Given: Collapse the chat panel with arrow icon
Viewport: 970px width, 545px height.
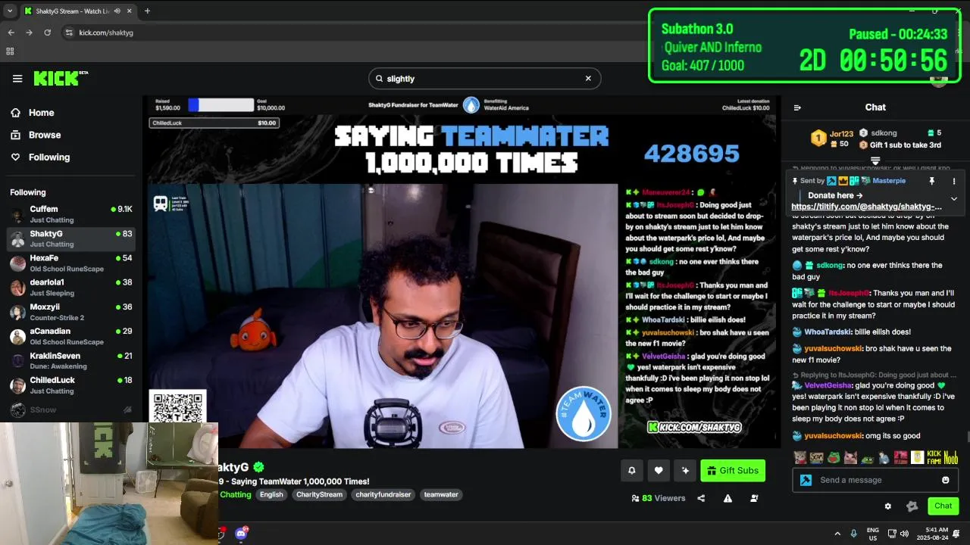Looking at the screenshot, I should (797, 107).
